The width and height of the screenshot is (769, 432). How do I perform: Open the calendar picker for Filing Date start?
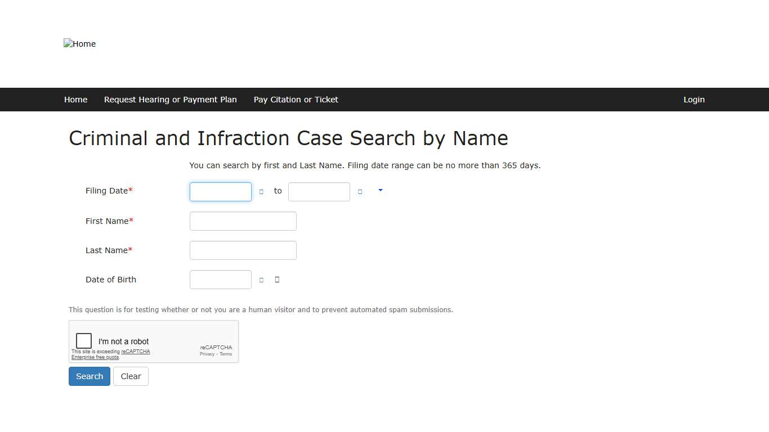(x=261, y=191)
